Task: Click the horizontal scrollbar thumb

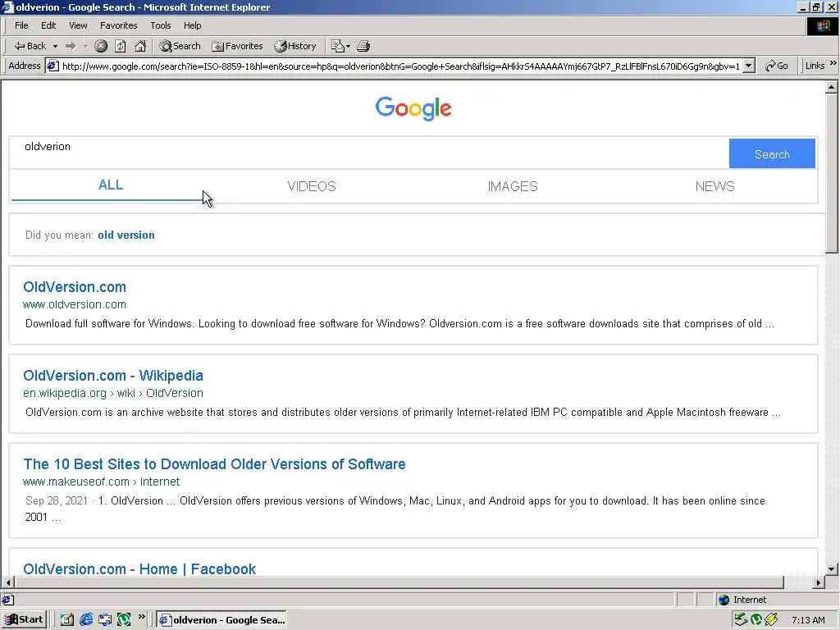Action: point(399,582)
